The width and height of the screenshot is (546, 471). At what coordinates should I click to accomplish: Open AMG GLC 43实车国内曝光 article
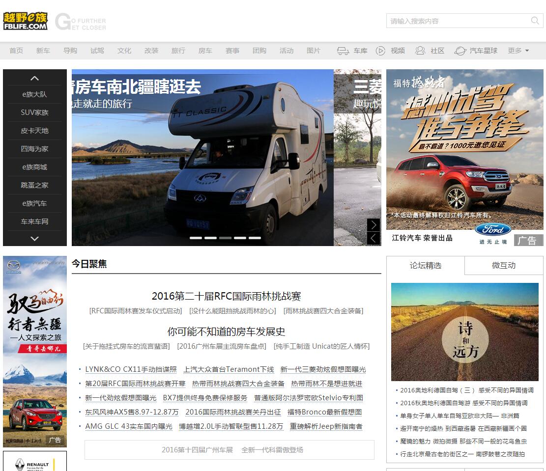pyautogui.click(x=129, y=426)
